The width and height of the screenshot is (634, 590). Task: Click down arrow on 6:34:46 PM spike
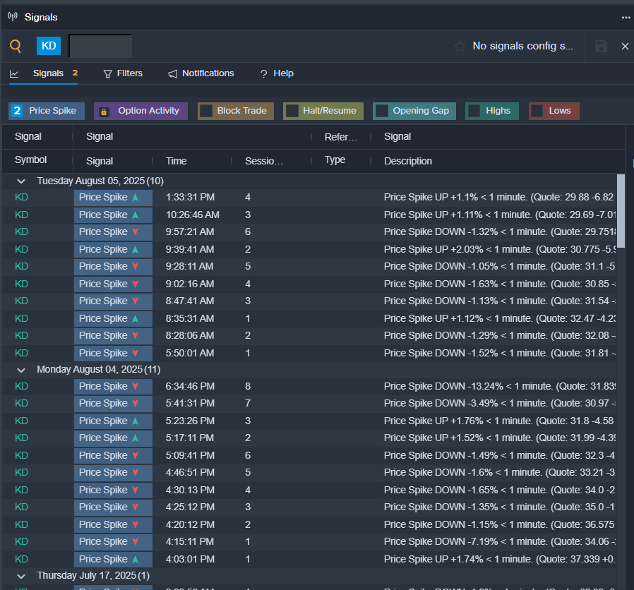(136, 386)
